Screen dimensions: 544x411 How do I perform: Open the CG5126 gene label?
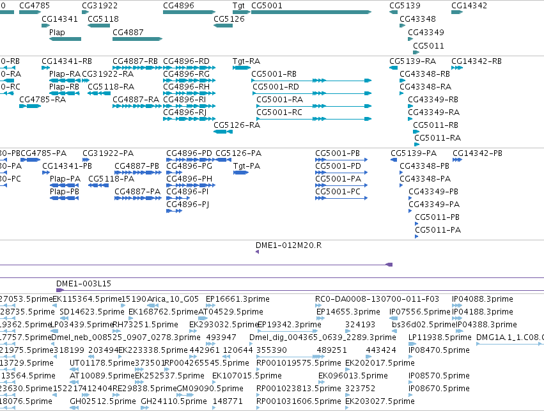point(229,19)
